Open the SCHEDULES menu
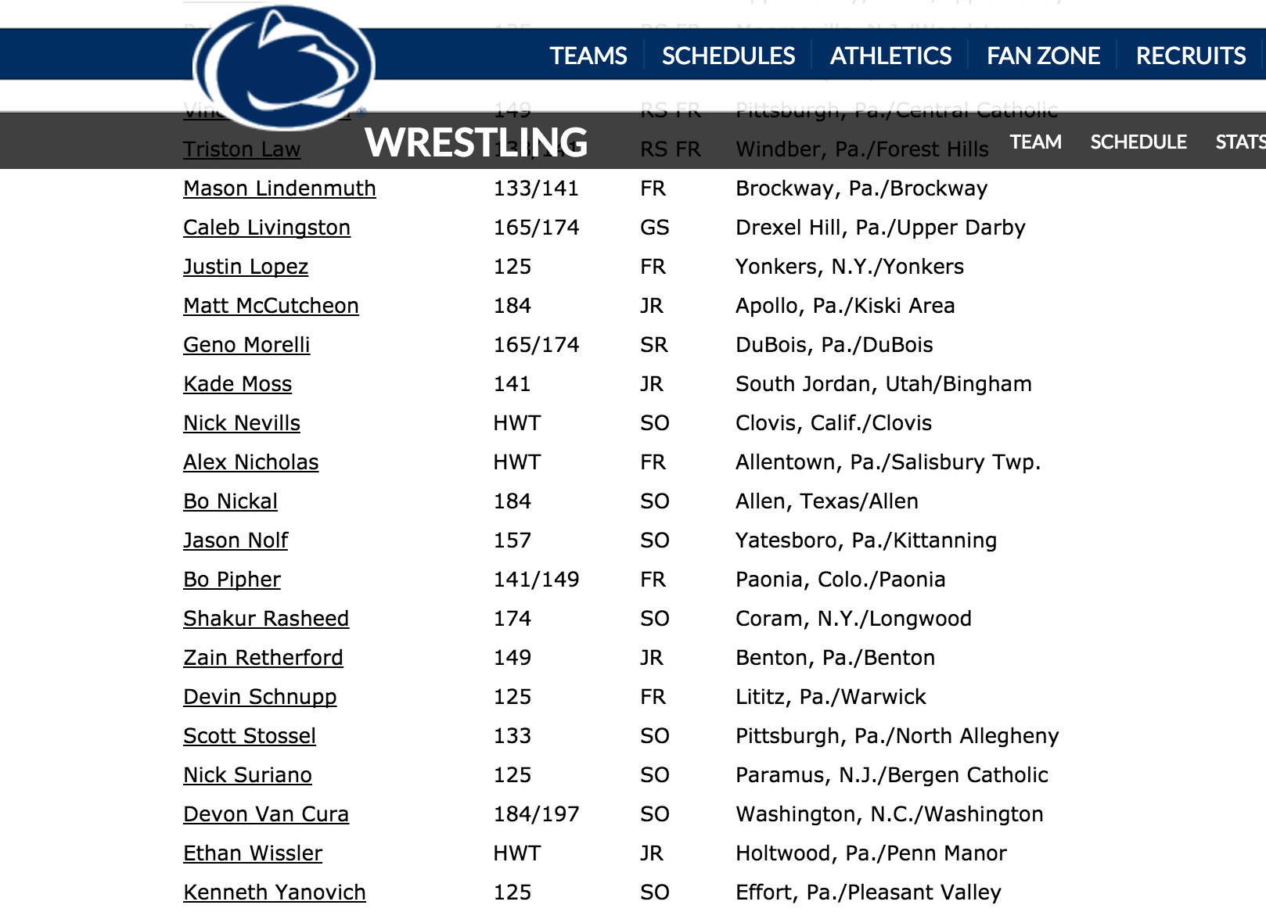Viewport: 1266px width, 923px height. click(728, 56)
